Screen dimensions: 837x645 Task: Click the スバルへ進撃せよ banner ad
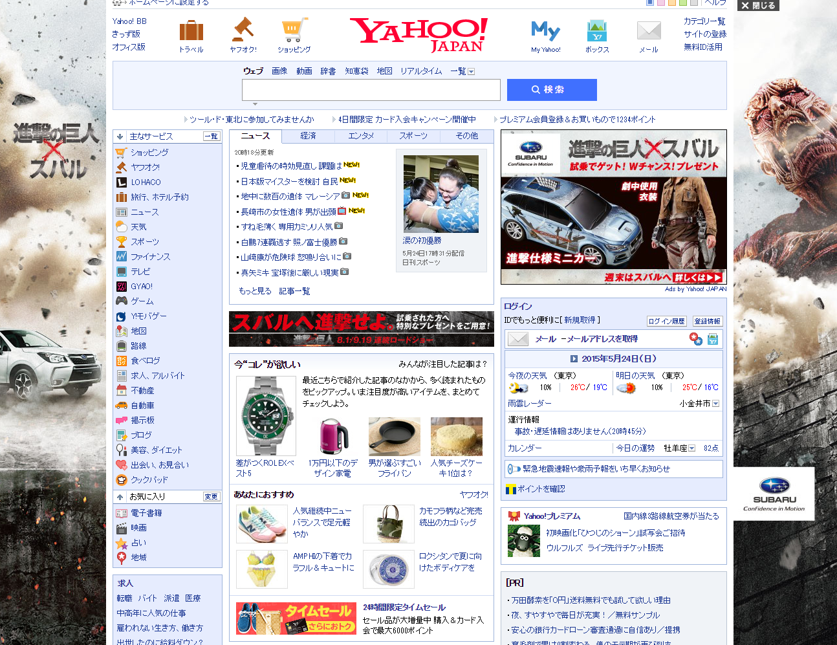click(362, 329)
